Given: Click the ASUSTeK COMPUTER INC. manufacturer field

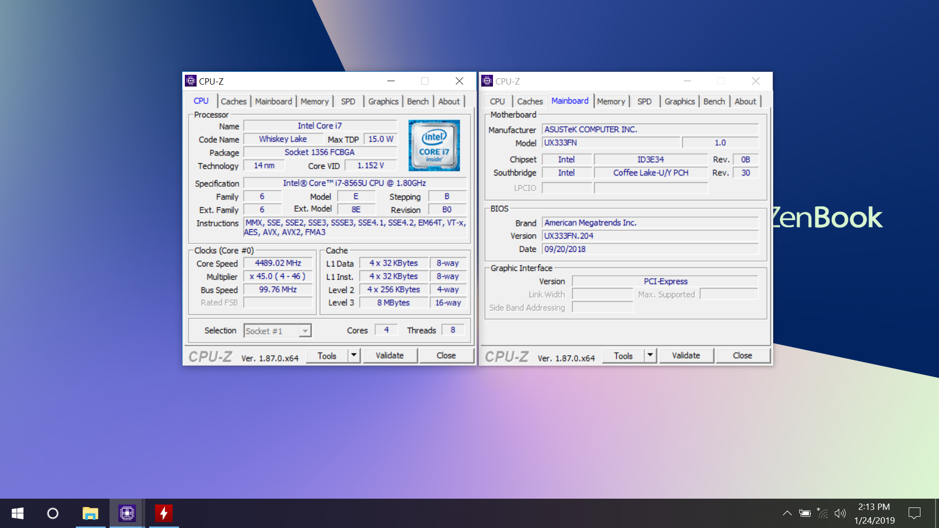Looking at the screenshot, I should point(650,130).
